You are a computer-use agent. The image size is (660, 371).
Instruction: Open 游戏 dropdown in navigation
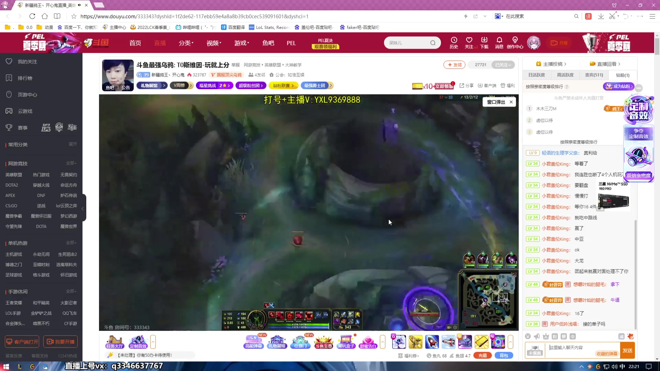pos(242,43)
